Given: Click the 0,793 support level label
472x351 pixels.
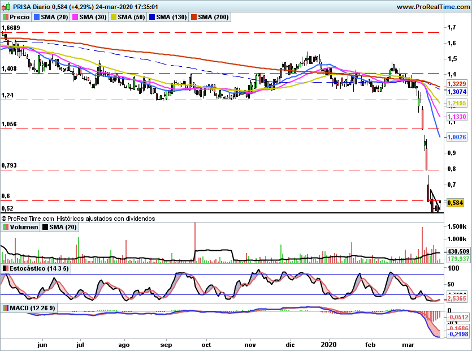Looking at the screenshot, I should pos(10,166).
